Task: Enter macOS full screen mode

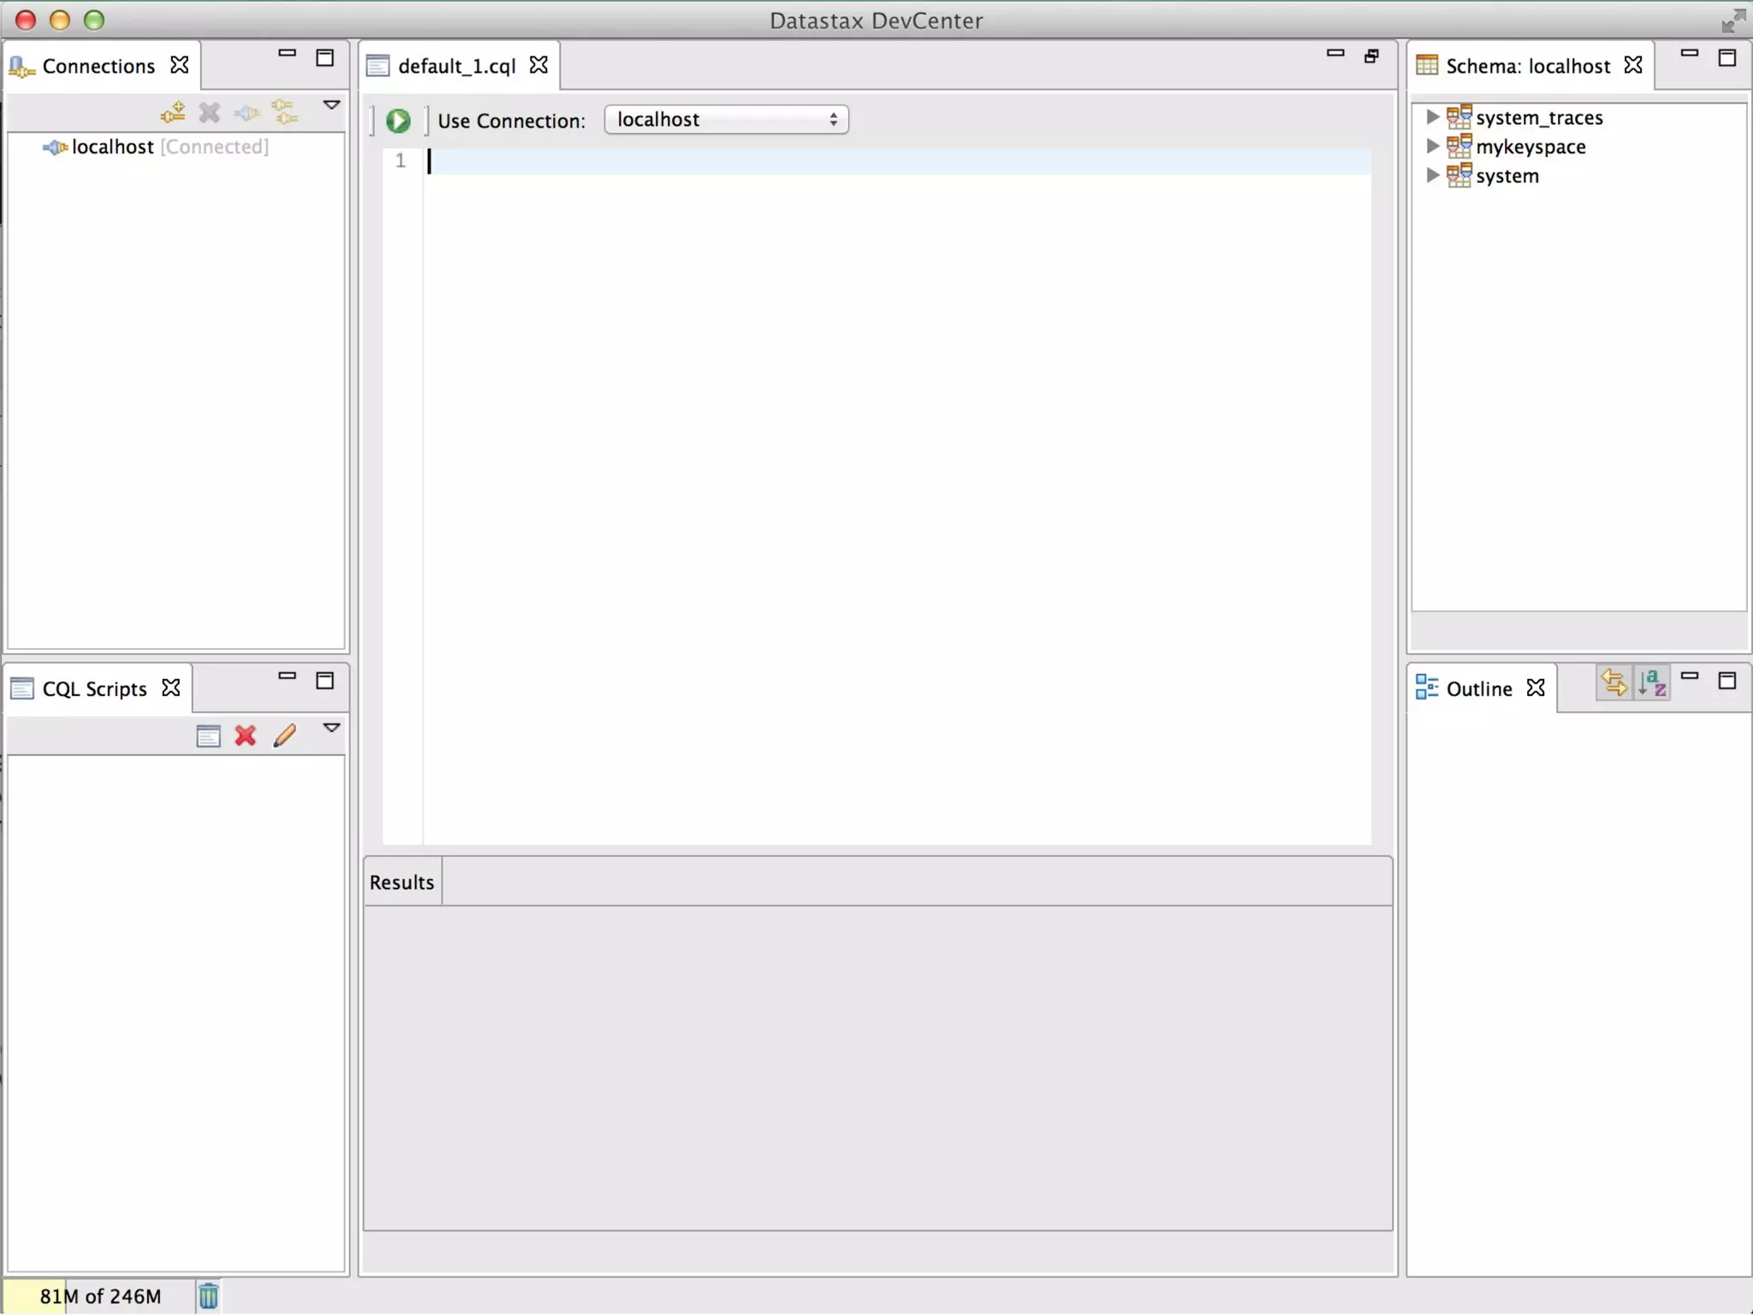Action: point(1733,20)
